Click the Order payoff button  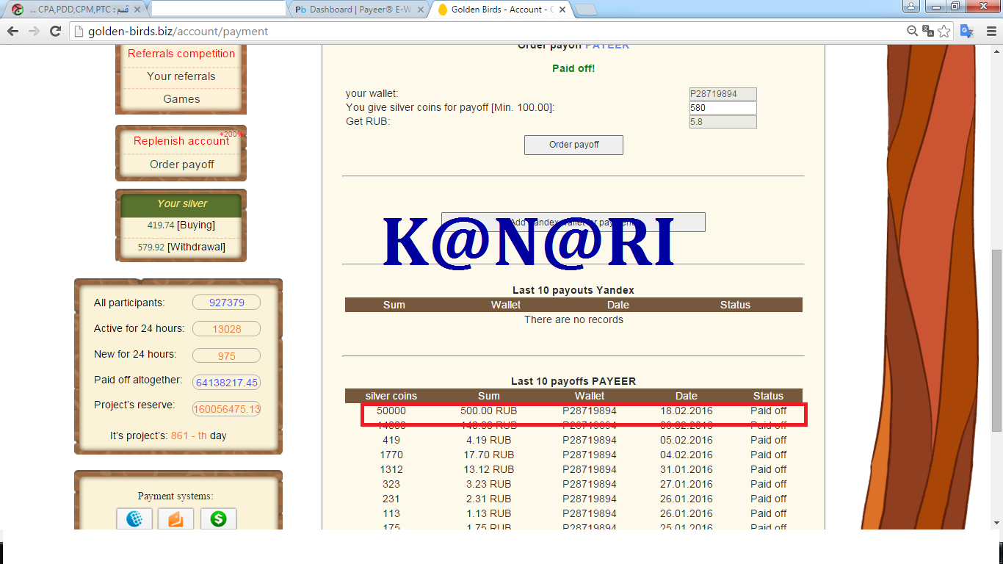point(573,145)
